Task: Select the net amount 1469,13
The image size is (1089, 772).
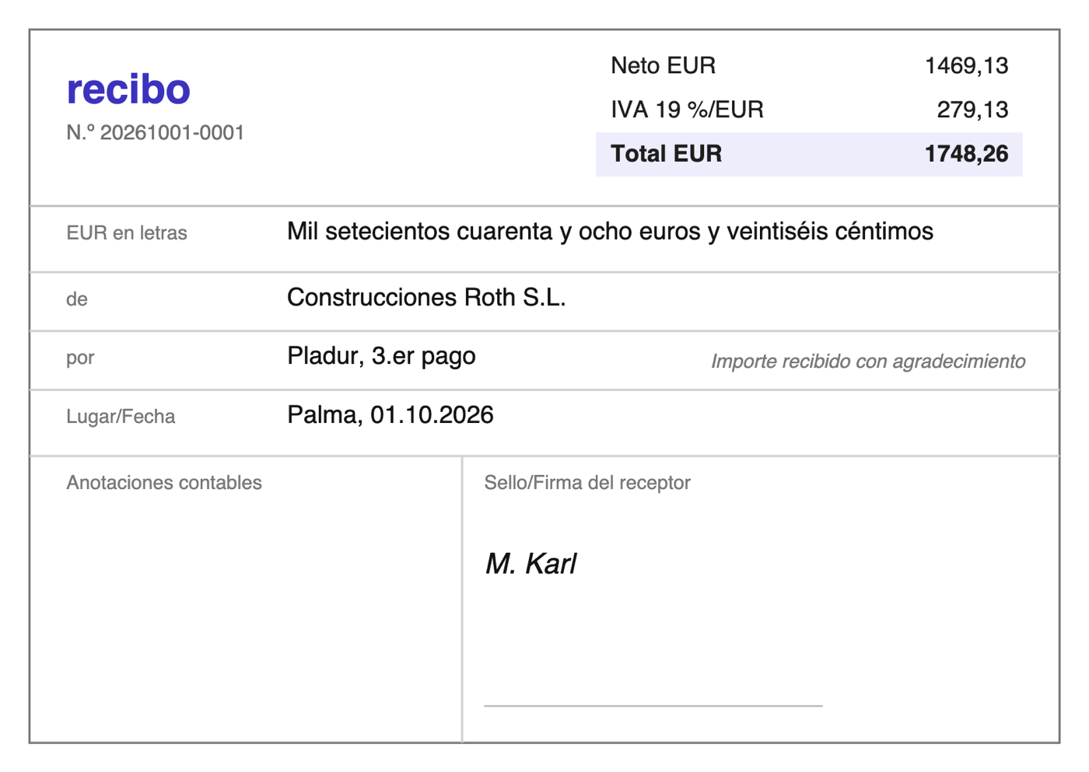Action: click(966, 66)
